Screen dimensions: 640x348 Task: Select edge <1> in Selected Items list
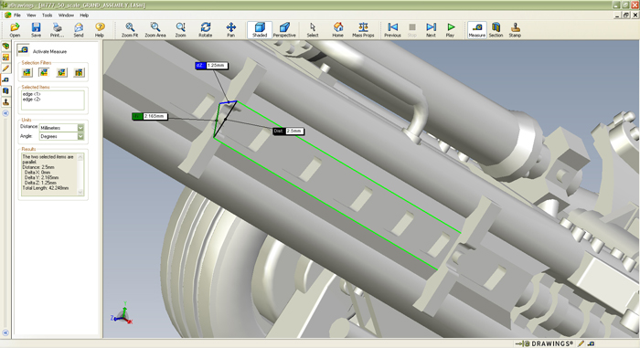click(x=31, y=94)
